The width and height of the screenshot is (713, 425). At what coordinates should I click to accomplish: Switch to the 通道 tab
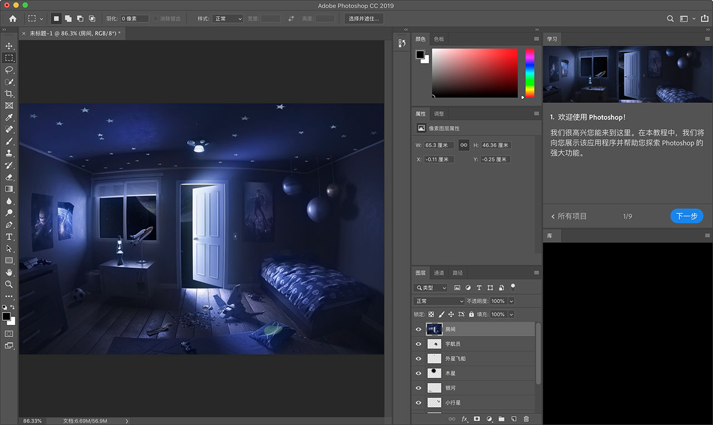[x=439, y=273]
